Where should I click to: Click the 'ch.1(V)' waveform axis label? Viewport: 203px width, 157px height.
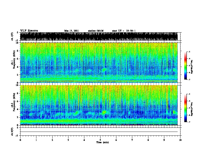tap(12, 36)
